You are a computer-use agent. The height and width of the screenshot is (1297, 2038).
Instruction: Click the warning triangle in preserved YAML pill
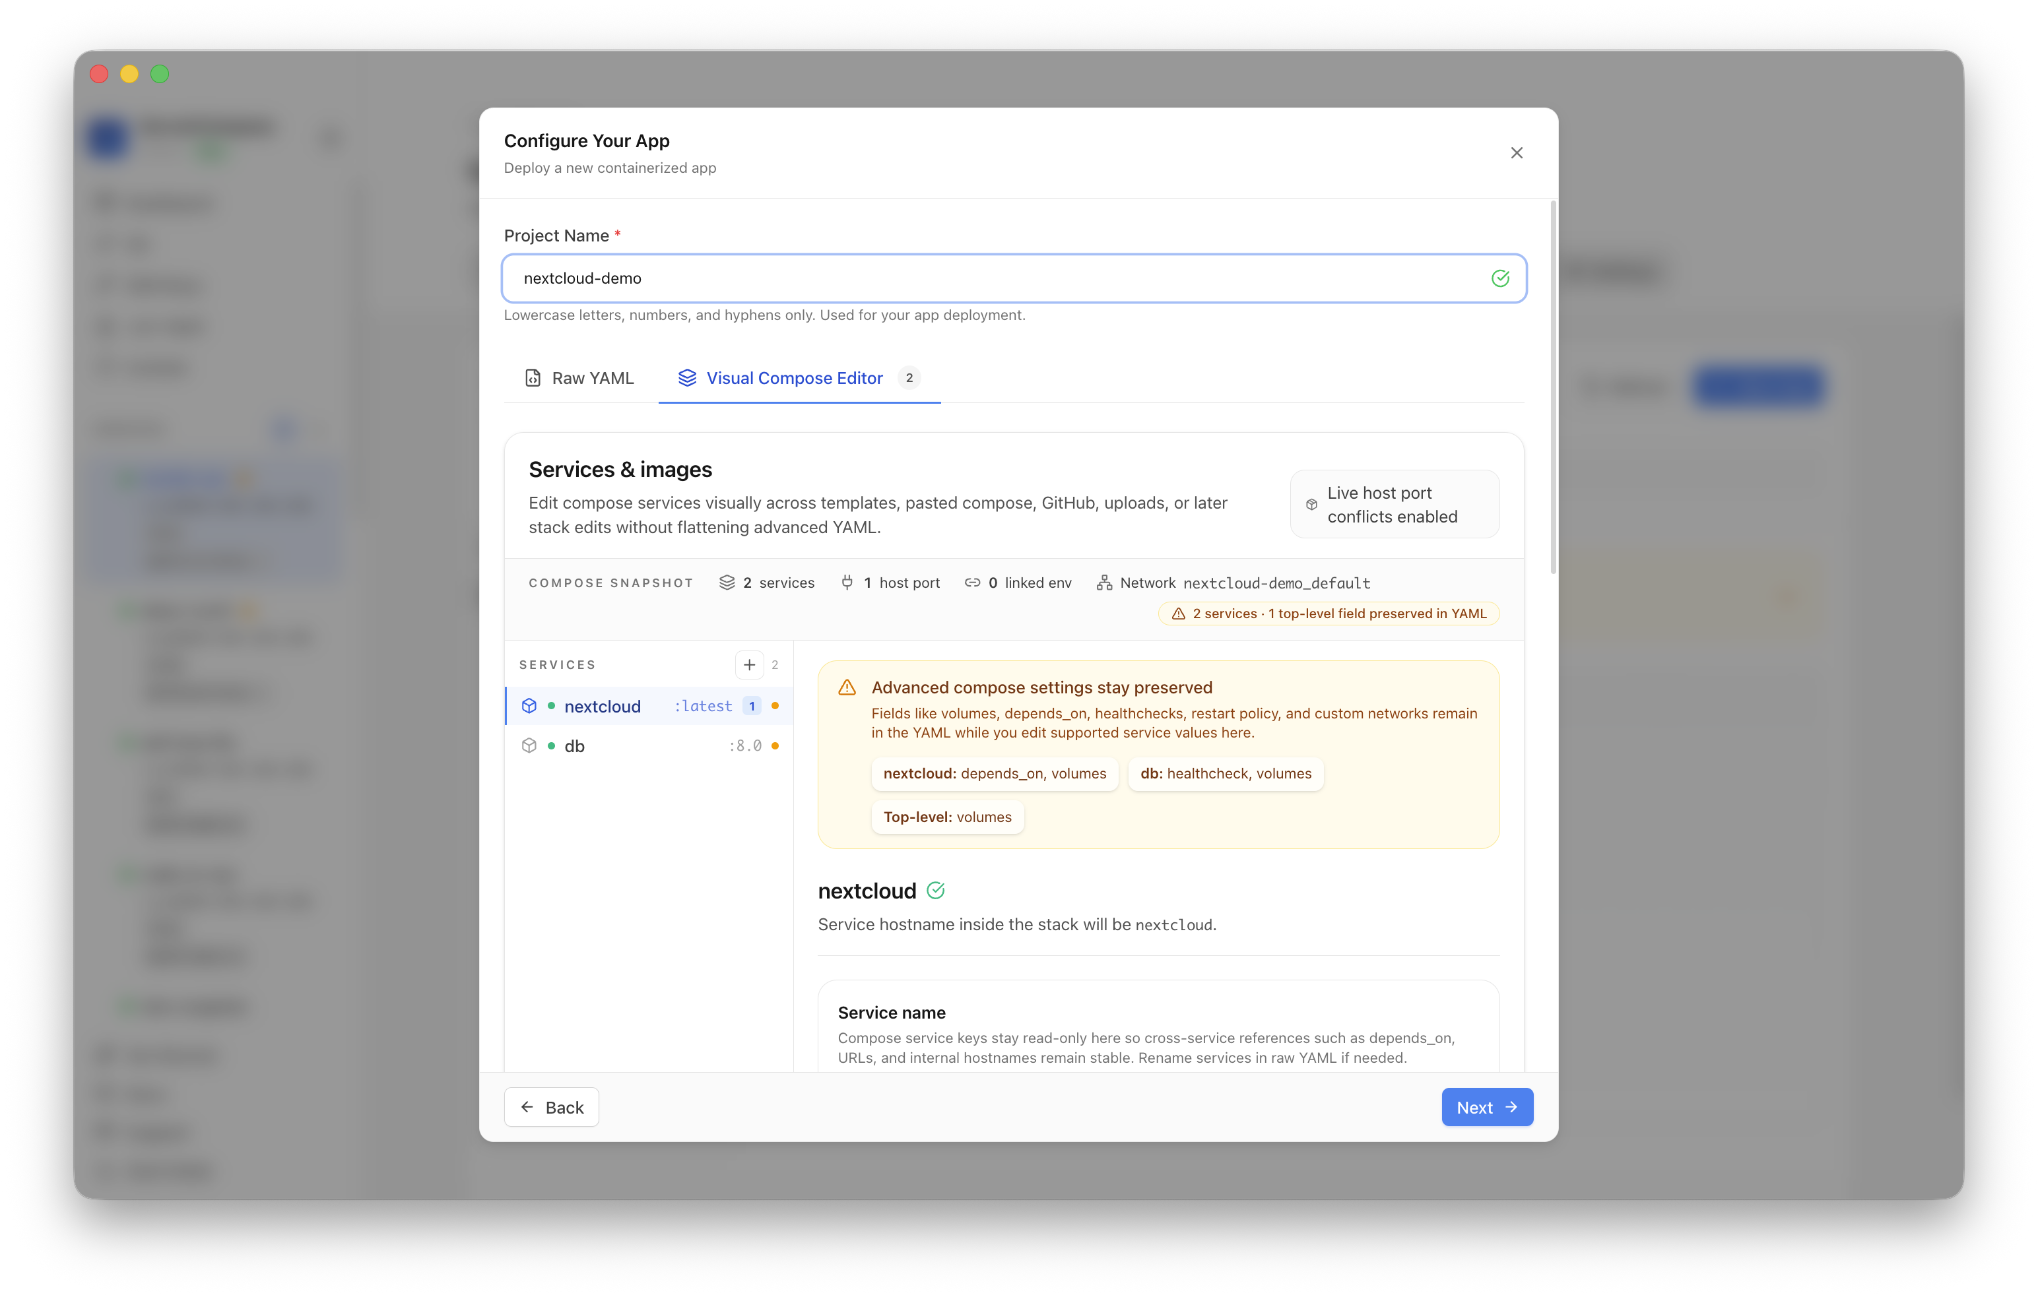coord(1178,614)
